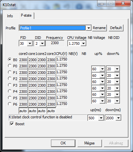The height and width of the screenshot is (152, 133).
Task: Click P4 core1 2300 button
Action: point(33,92)
